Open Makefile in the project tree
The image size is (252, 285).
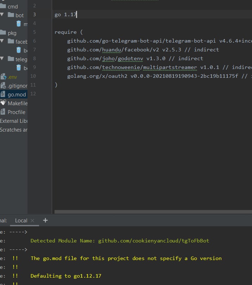pos(18,103)
